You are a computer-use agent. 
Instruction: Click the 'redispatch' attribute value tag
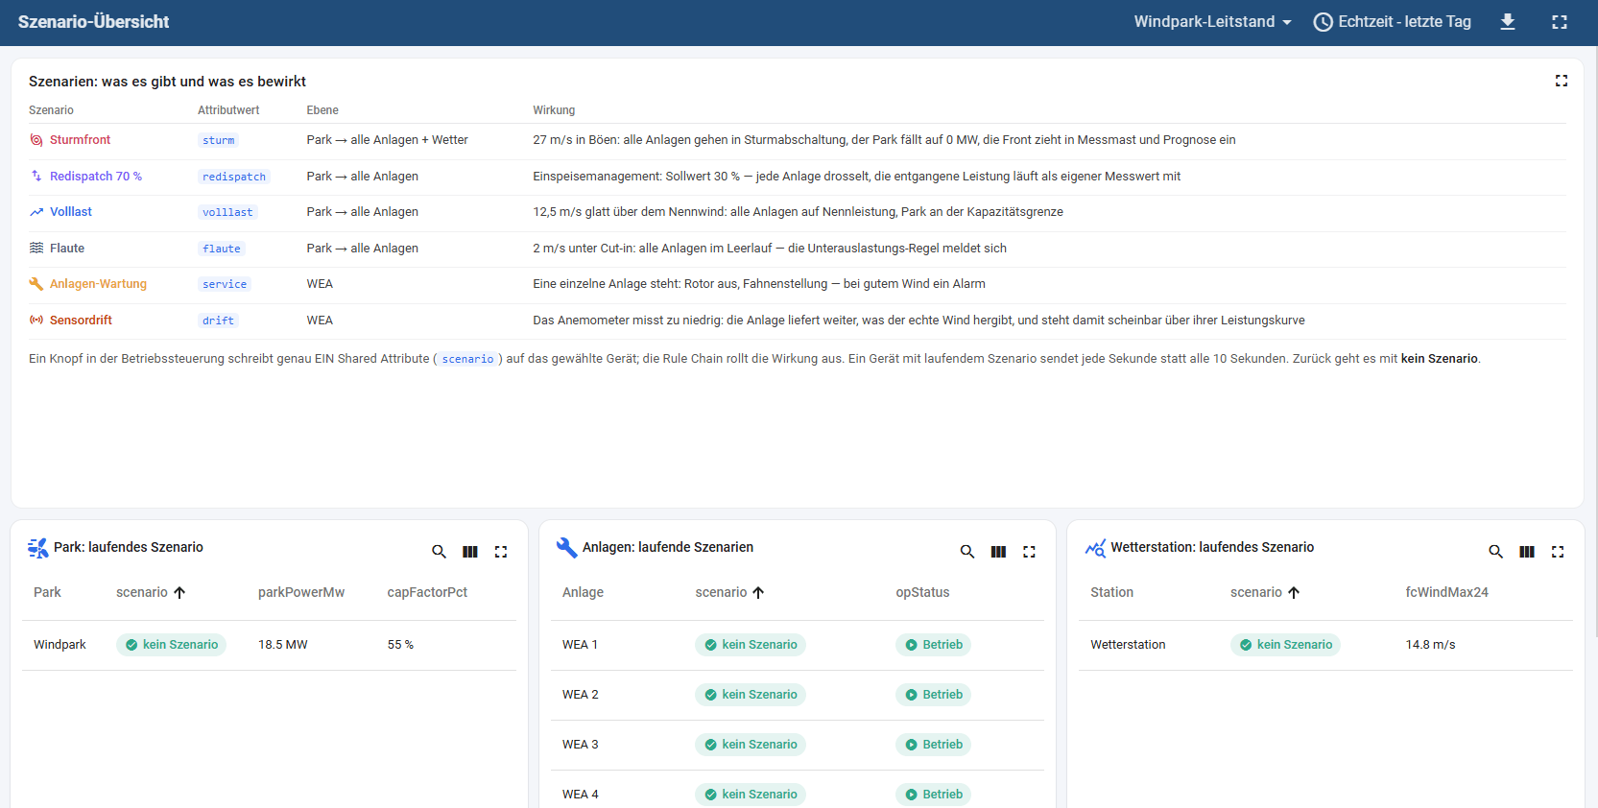click(234, 177)
